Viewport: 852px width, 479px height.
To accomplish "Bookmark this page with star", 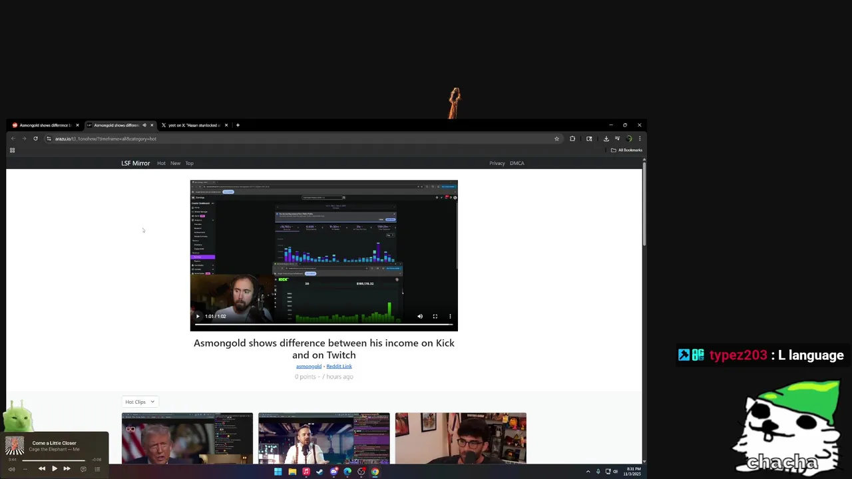I will tap(556, 139).
